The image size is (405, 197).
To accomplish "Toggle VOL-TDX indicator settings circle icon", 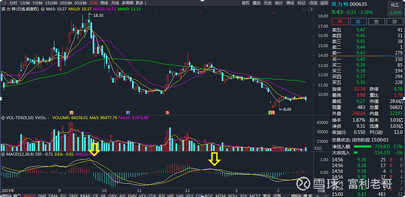I will [x=3, y=118].
